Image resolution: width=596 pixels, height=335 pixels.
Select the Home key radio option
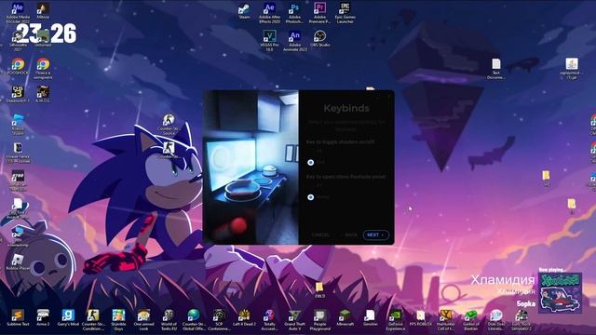pyautogui.click(x=310, y=197)
